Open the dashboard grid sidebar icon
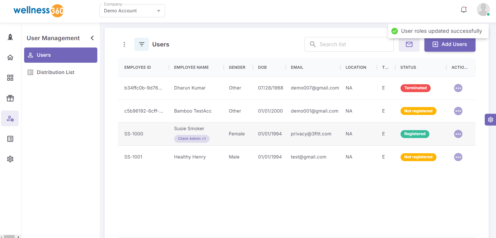 (x=10, y=78)
